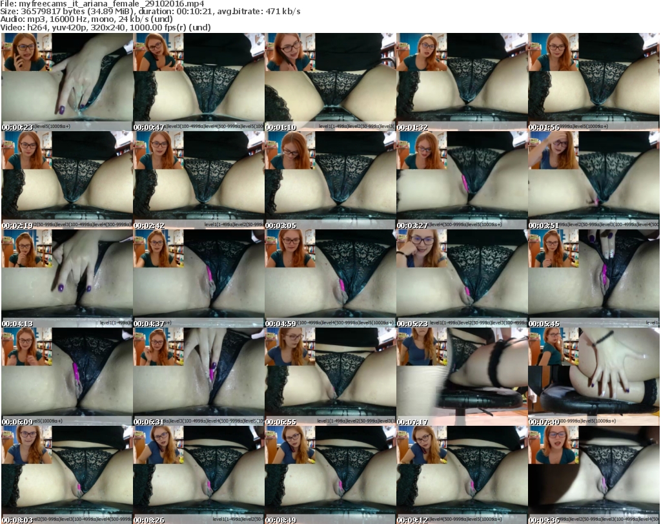This screenshot has height=524, width=661.
Task: Choose the frame labeled 00:01:32
Action: (462, 82)
